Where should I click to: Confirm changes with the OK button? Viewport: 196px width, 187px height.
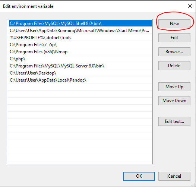[x=139, y=176]
